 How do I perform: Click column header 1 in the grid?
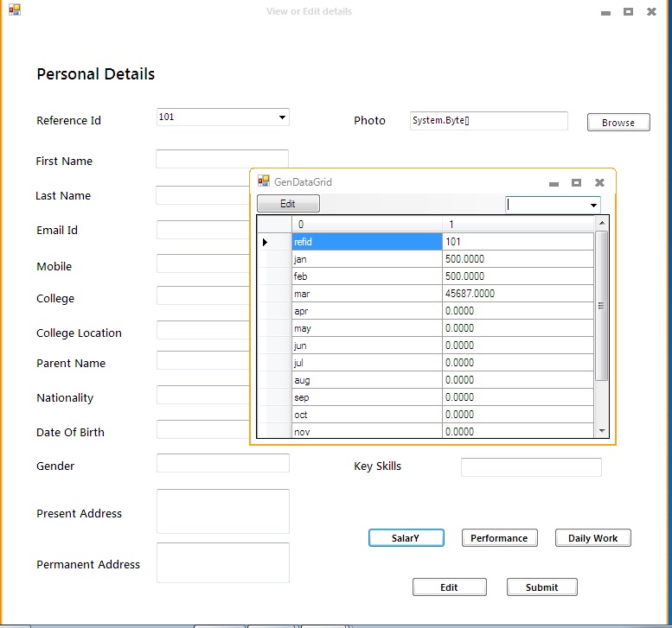point(518,225)
